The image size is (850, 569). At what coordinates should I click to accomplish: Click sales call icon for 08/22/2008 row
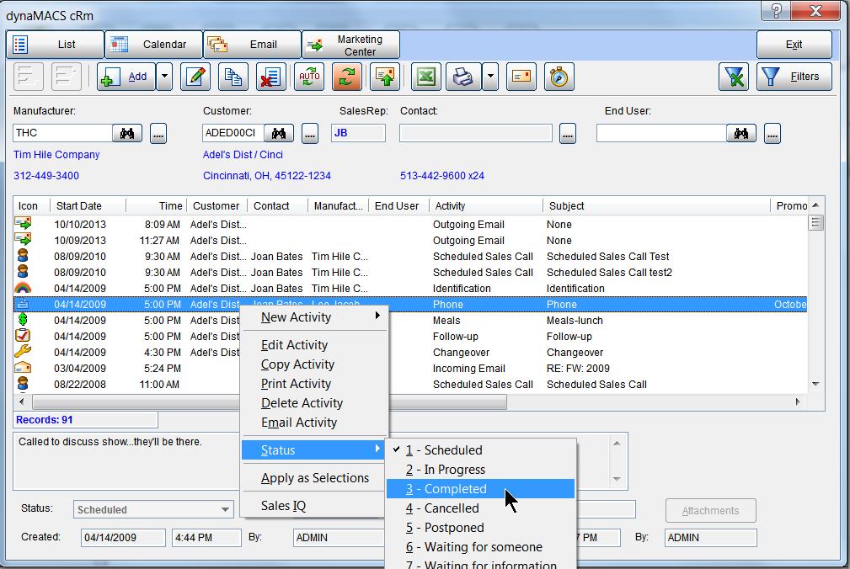[x=23, y=383]
